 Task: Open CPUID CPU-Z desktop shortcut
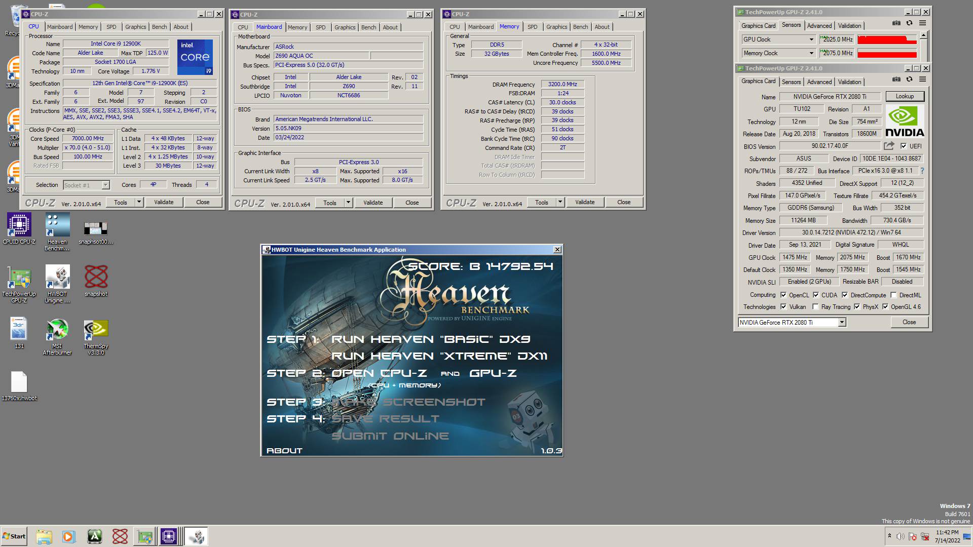(19, 229)
